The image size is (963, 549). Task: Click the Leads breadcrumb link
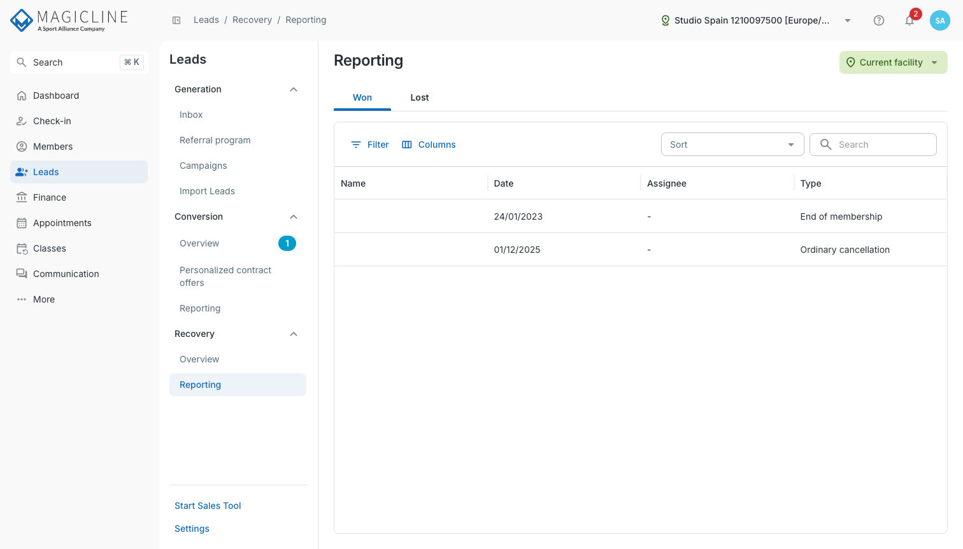point(206,20)
